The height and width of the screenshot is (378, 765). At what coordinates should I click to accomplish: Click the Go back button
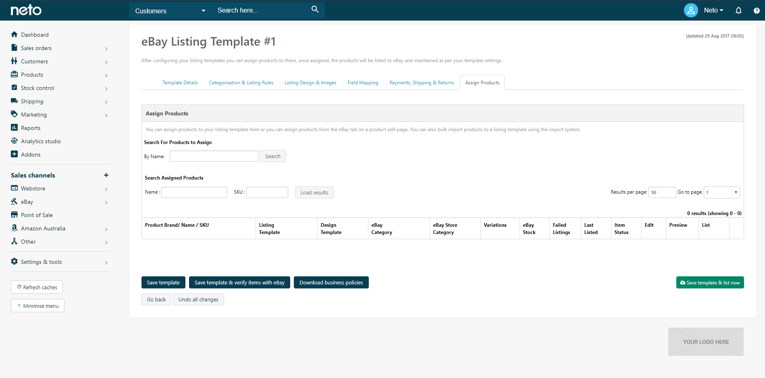tap(156, 299)
